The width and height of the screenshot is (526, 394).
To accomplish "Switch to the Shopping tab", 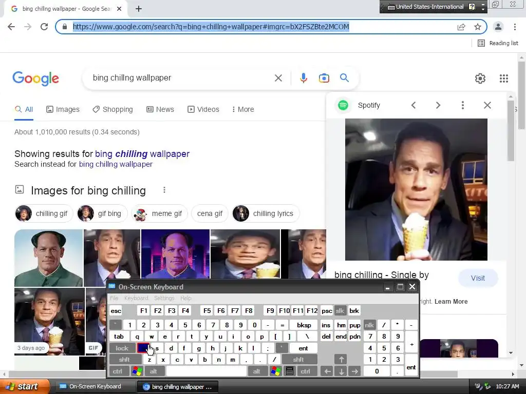I will click(x=112, y=110).
